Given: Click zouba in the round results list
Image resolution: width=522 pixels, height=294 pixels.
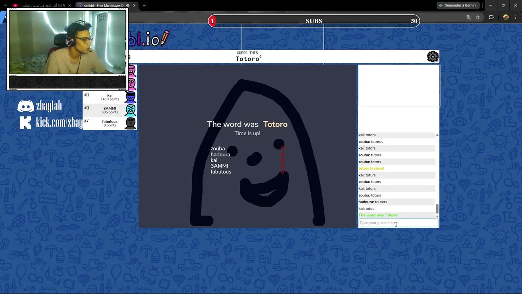Looking at the screenshot, I should pyautogui.click(x=217, y=149).
